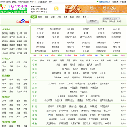Open the 登录邮箱/社区/空间 dropdown
127x127 pixels.
coord(111,19)
